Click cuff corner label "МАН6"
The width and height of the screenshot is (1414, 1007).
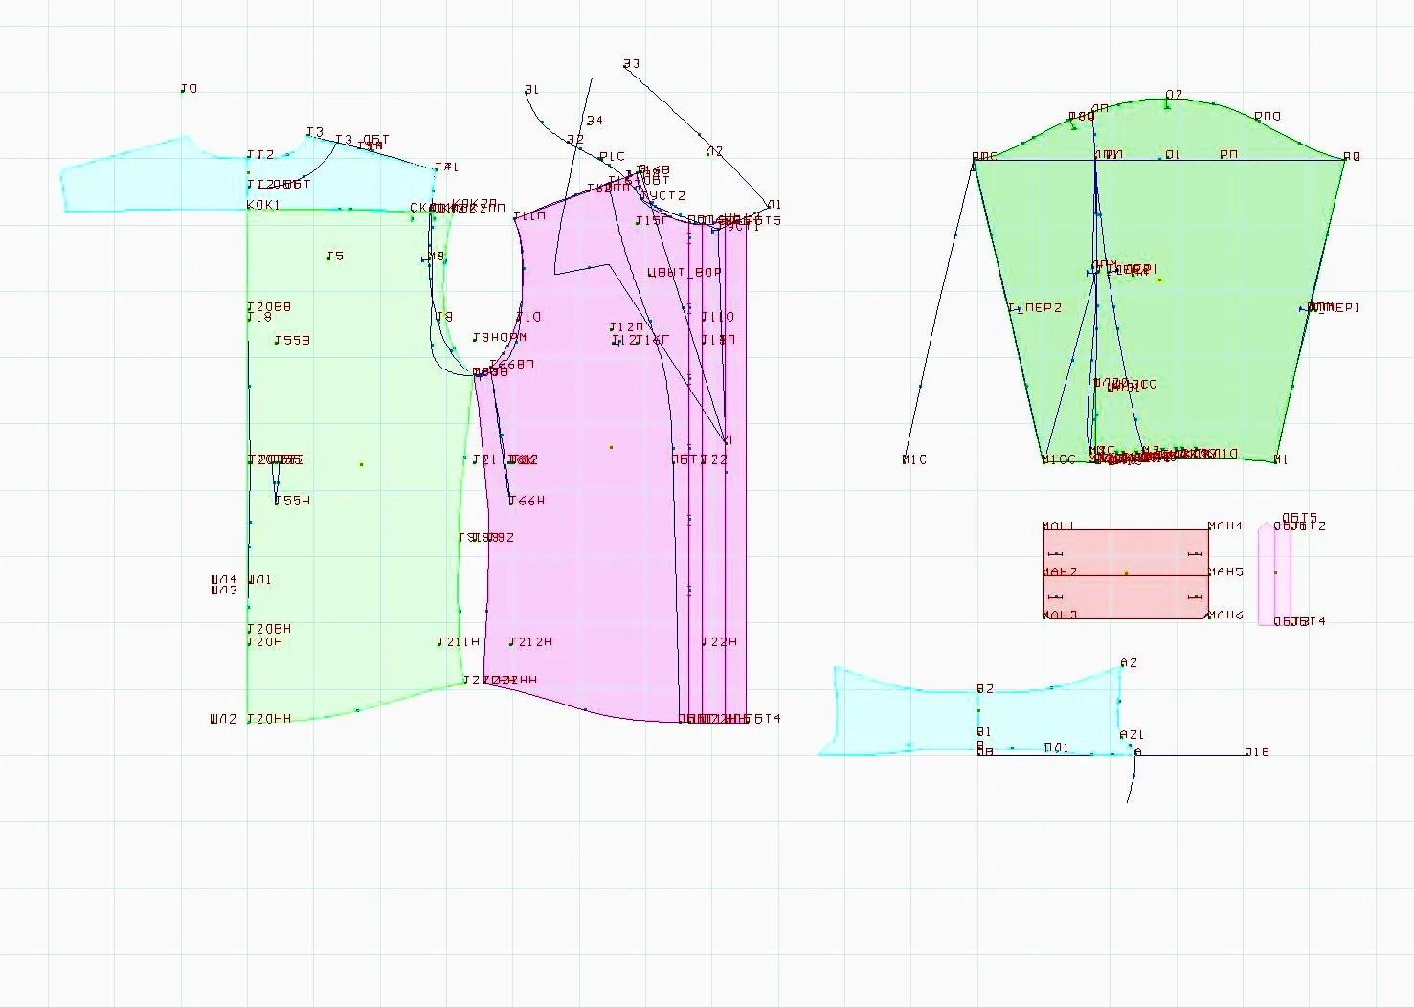point(1225,615)
